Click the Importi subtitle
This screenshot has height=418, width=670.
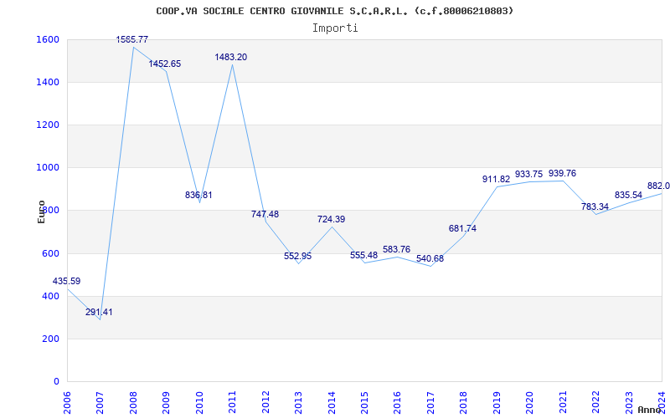335,28
